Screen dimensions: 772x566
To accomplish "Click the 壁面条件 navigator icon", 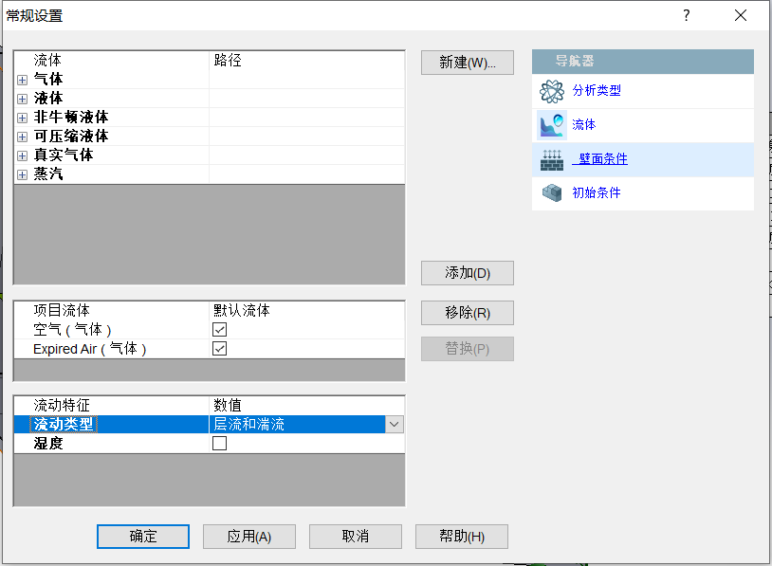I will pyautogui.click(x=552, y=157).
